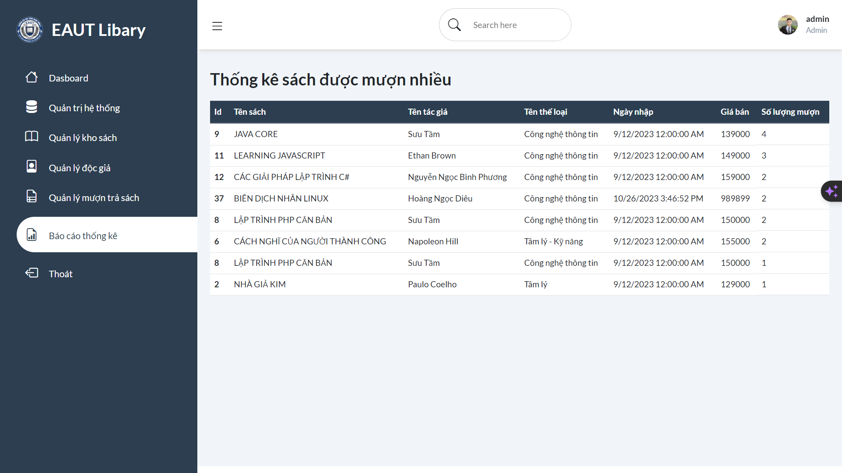
Task: Select the Báo cáo thống kê menu entry
Action: (83, 235)
